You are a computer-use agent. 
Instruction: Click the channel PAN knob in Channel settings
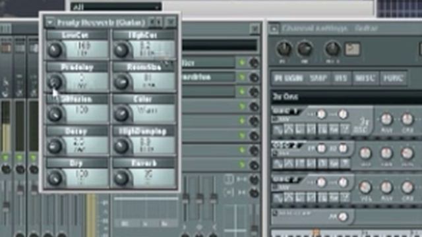coord(284,49)
